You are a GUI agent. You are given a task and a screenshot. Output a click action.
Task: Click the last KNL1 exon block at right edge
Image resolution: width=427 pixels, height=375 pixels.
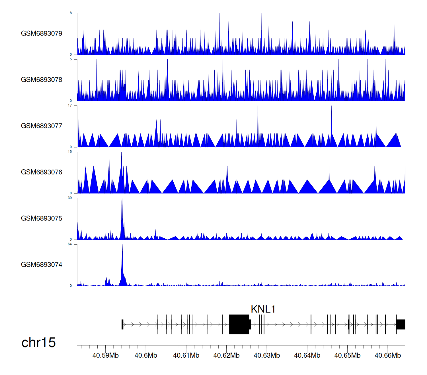point(401,324)
